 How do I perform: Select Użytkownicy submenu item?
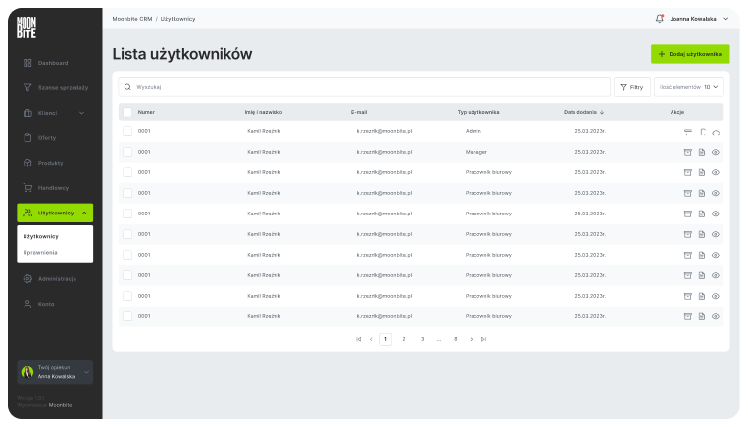41,236
